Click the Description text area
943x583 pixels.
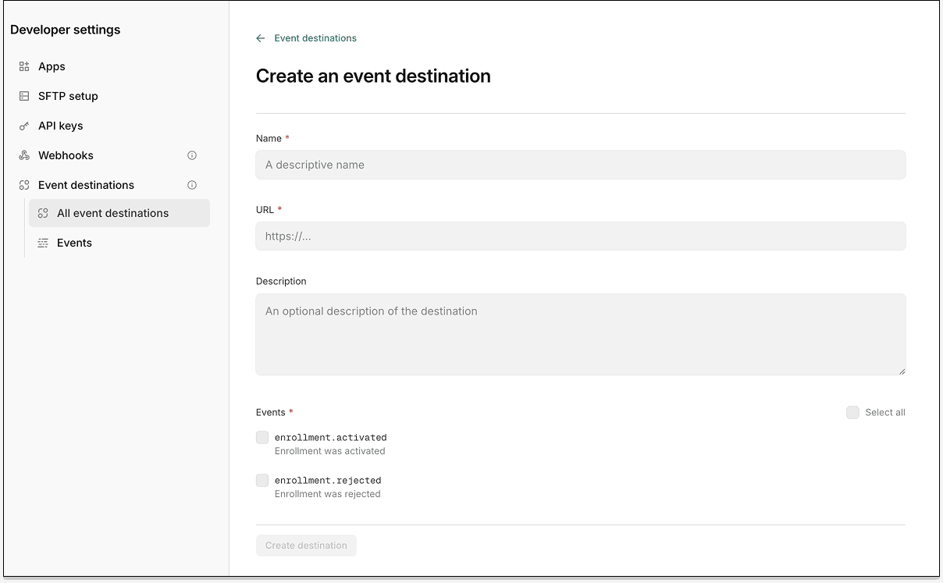point(581,334)
